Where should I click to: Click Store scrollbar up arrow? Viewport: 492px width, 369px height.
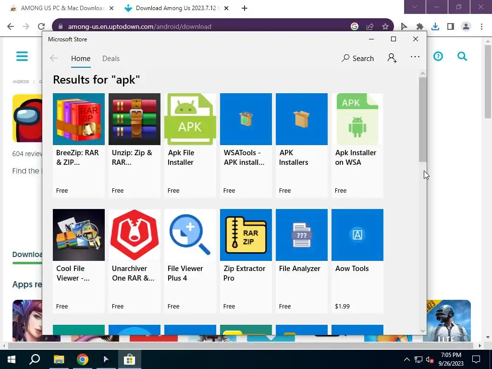pyautogui.click(x=423, y=74)
